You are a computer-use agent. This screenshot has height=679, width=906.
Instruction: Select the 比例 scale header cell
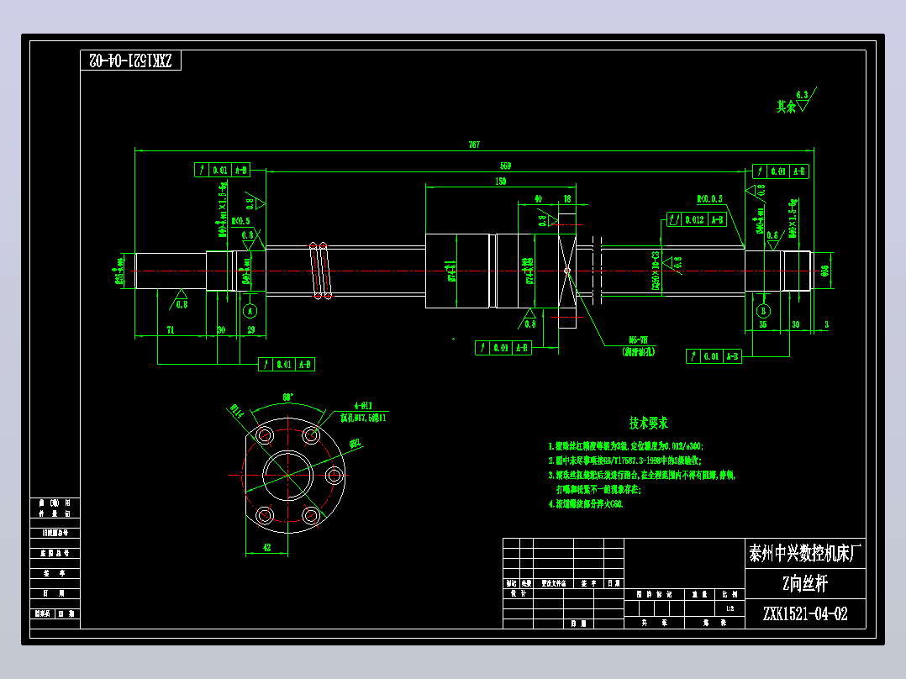pyautogui.click(x=730, y=594)
